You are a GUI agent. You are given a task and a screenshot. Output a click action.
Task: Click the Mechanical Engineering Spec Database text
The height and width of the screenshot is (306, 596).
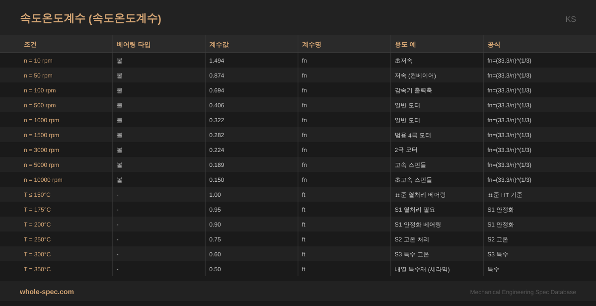(x=523, y=292)
